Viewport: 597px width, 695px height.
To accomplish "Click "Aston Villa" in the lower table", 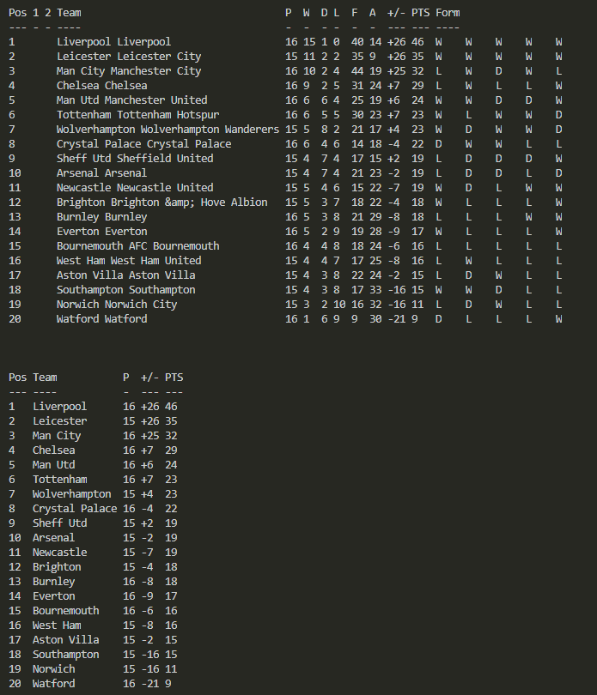I will (x=65, y=639).
